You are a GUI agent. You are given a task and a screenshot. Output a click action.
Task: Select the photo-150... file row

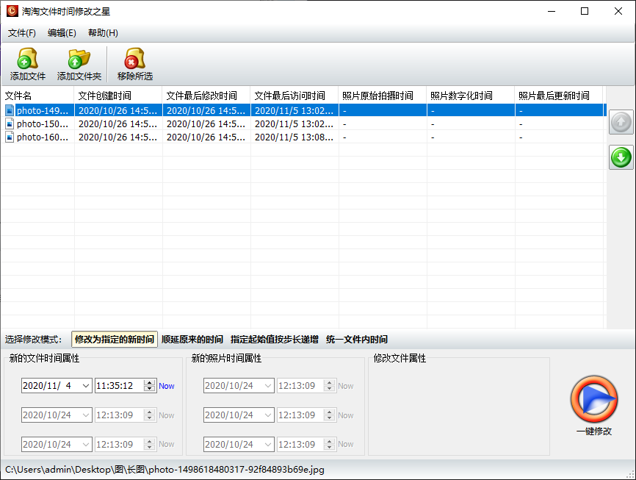(x=303, y=123)
